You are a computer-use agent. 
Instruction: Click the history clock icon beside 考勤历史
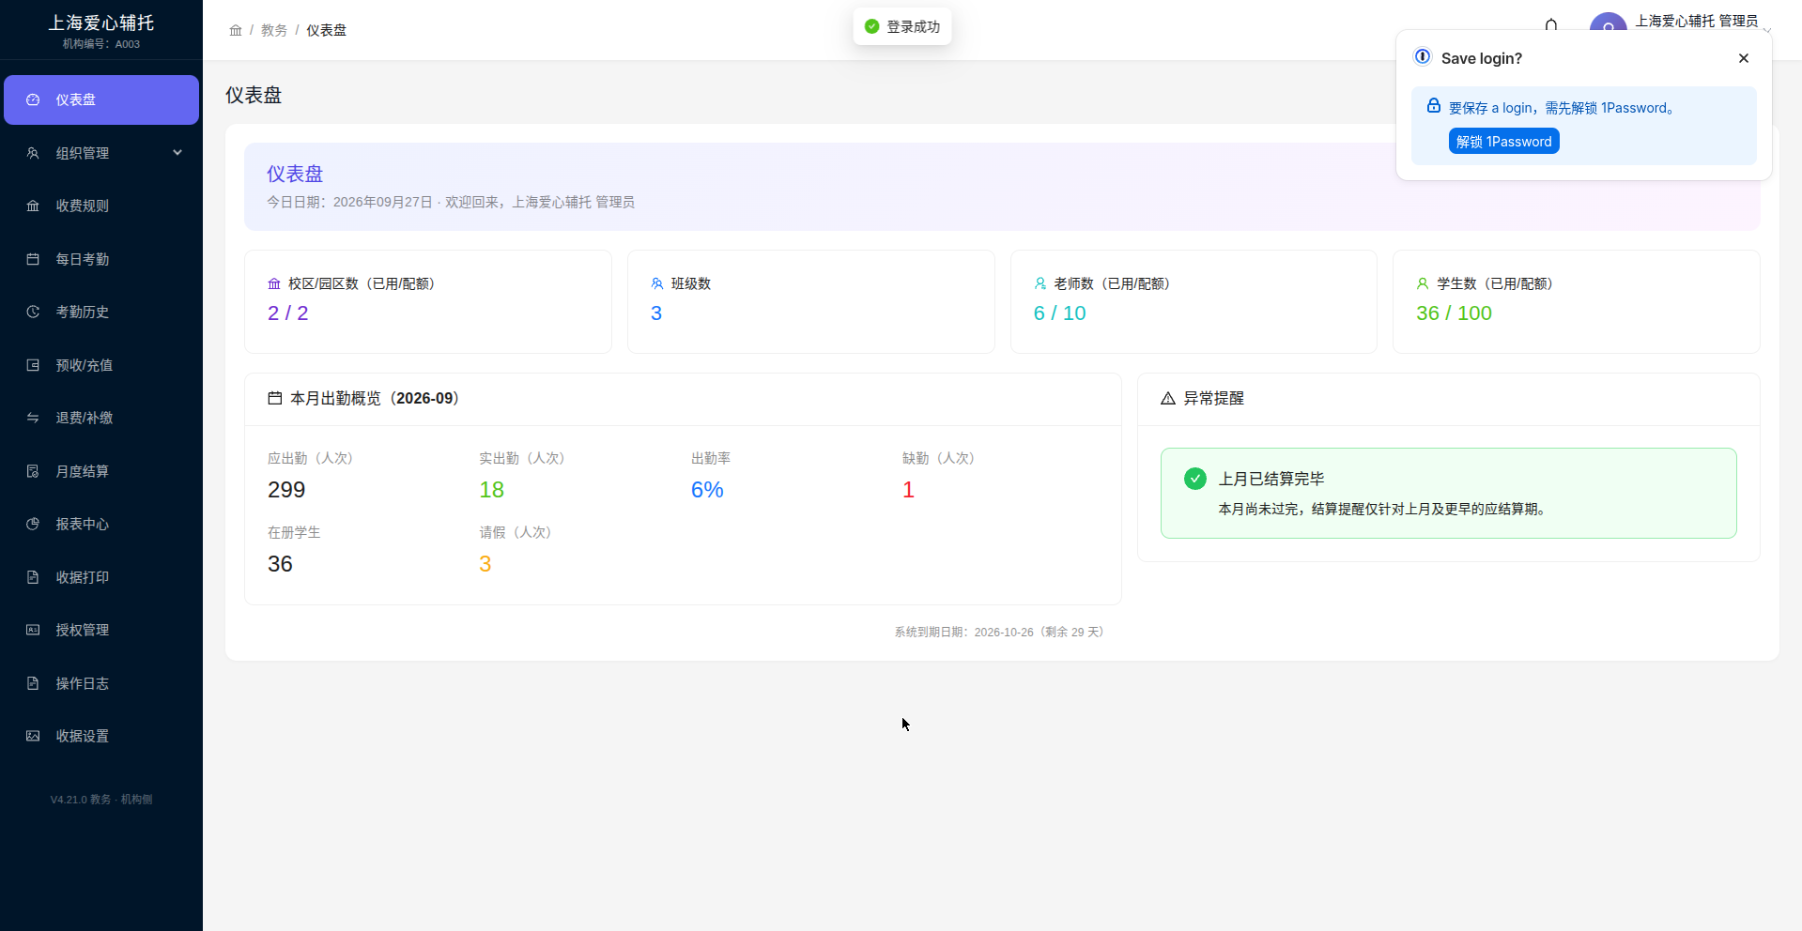pos(33,312)
